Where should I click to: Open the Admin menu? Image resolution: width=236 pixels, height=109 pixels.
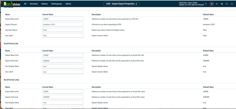coord(68,4)
